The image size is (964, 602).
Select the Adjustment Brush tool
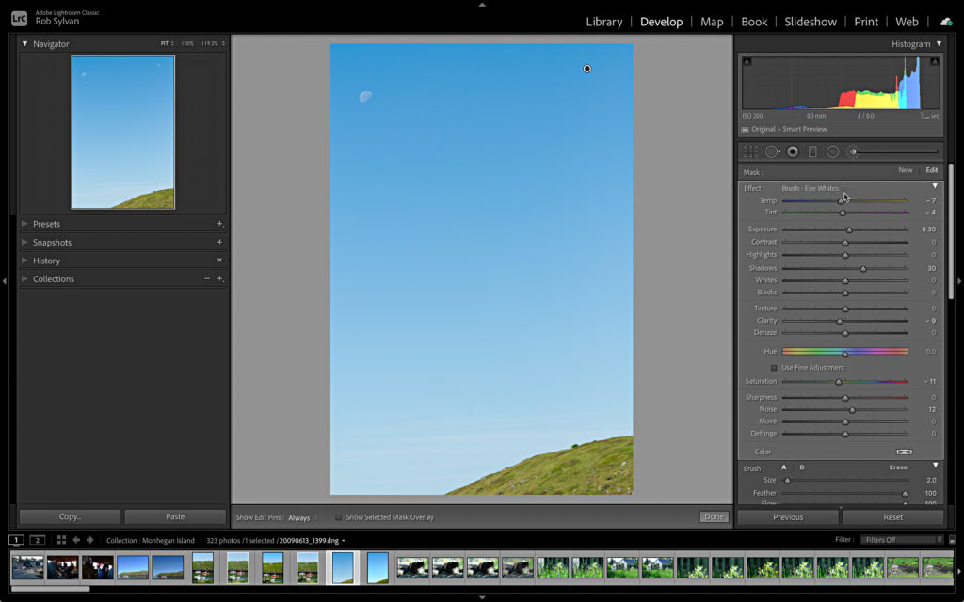pos(852,151)
